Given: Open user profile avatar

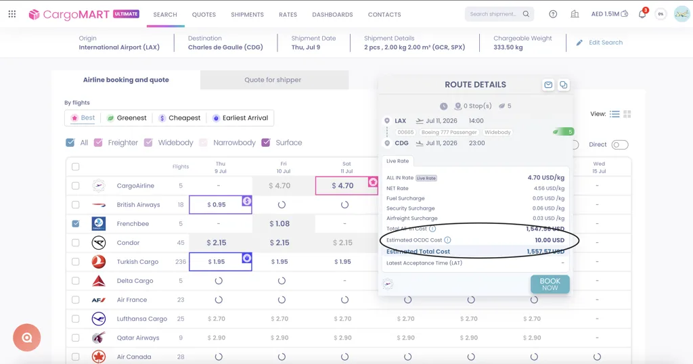Looking at the screenshot, I should click(682, 14).
